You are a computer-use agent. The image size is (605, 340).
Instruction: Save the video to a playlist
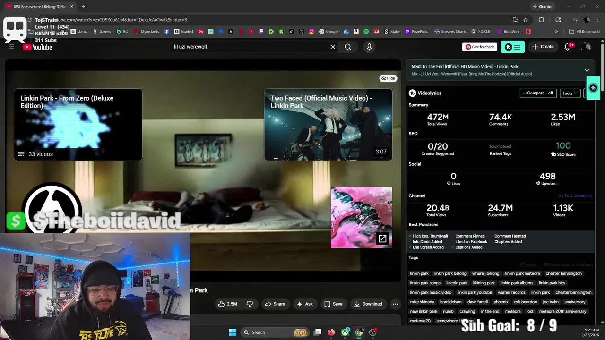tap(333, 304)
